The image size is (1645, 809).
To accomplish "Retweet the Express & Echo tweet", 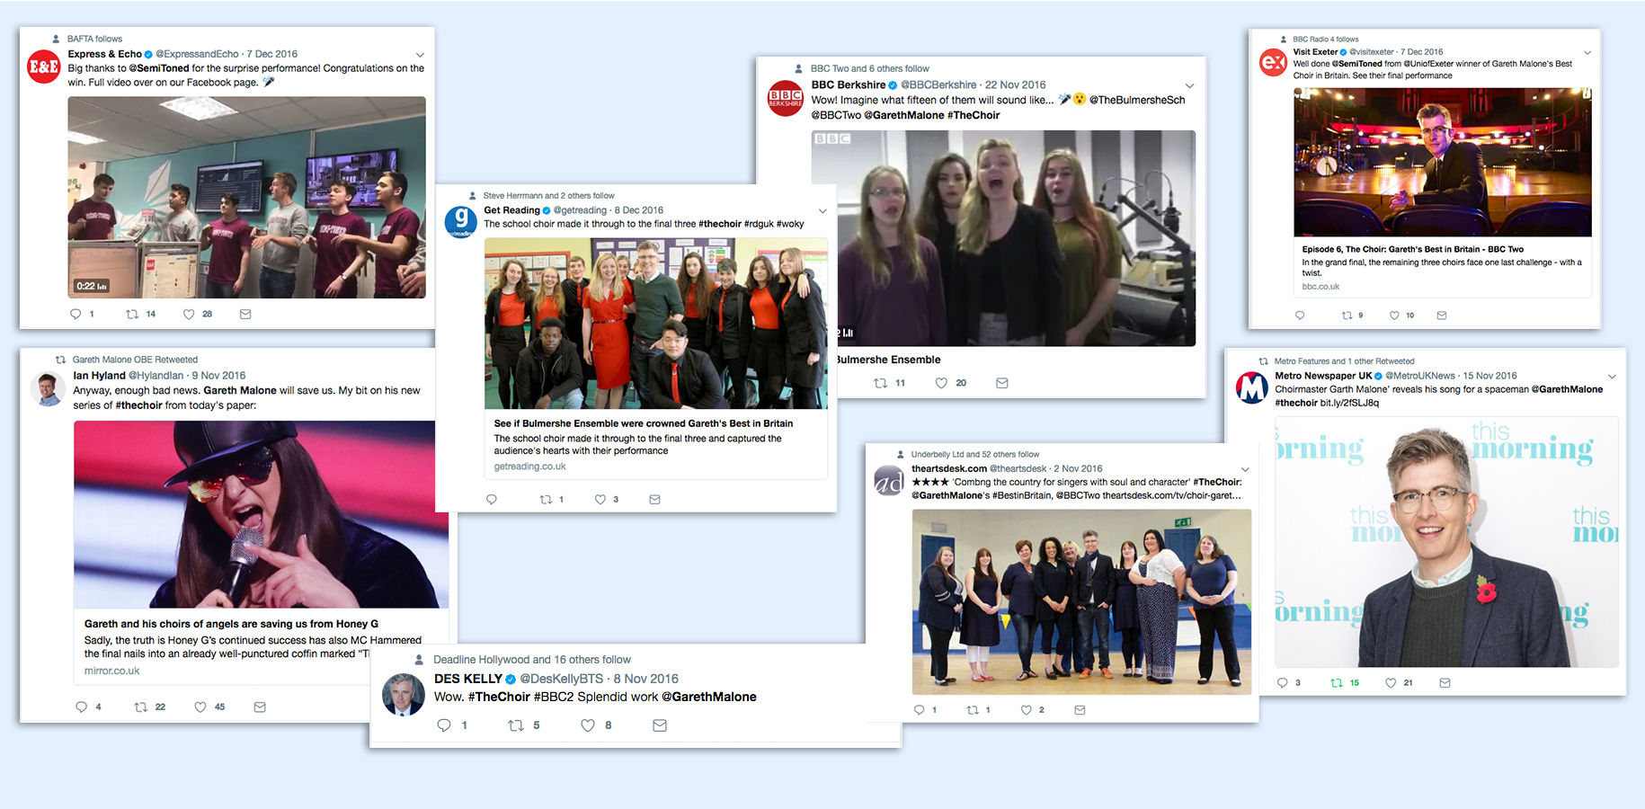I will coord(132,314).
